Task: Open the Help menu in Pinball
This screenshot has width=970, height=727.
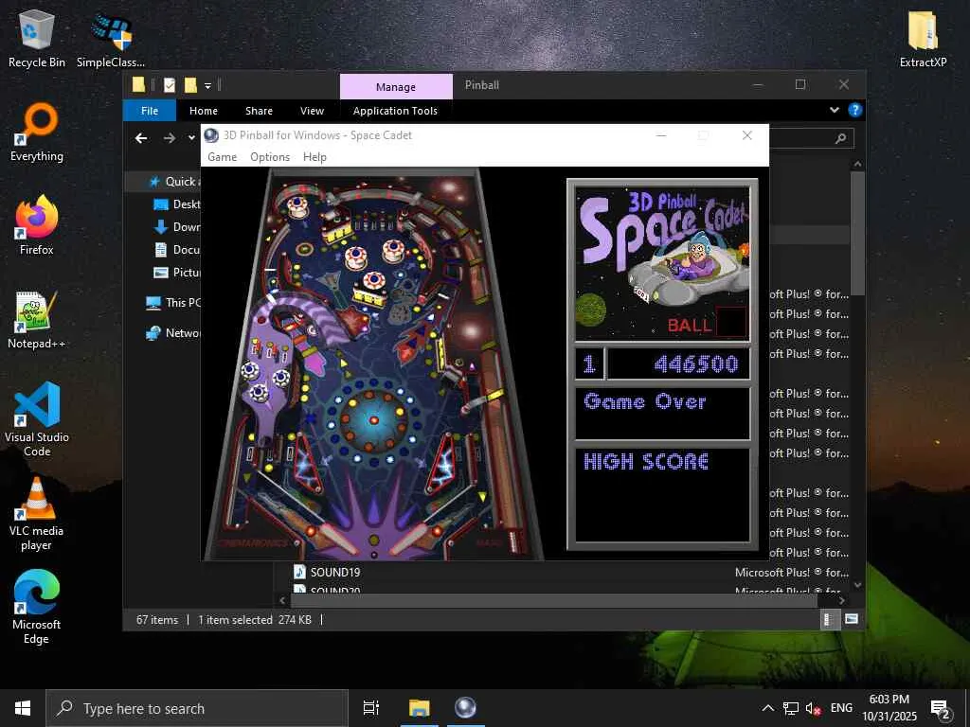Action: coord(314,157)
